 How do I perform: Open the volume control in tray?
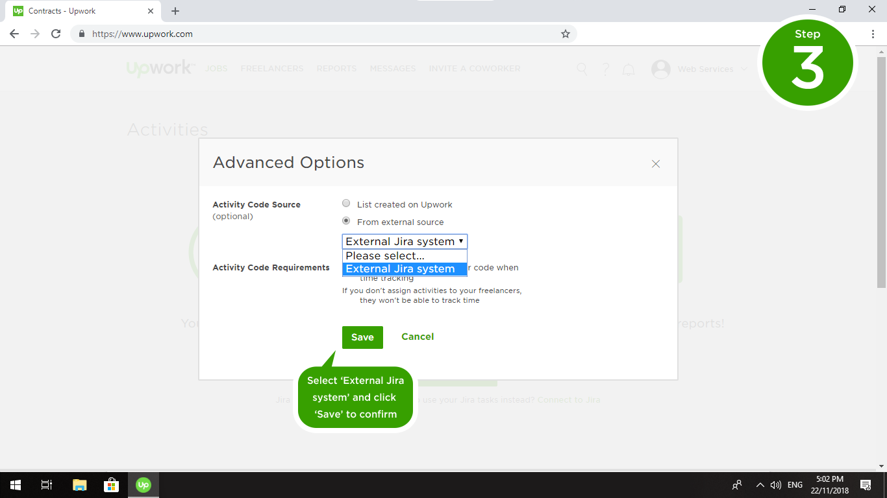[x=775, y=485]
